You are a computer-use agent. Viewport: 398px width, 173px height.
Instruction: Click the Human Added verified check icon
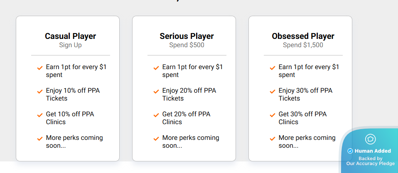[350, 151]
